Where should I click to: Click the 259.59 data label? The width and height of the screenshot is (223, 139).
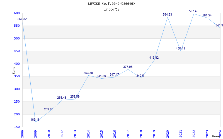pos(75,96)
